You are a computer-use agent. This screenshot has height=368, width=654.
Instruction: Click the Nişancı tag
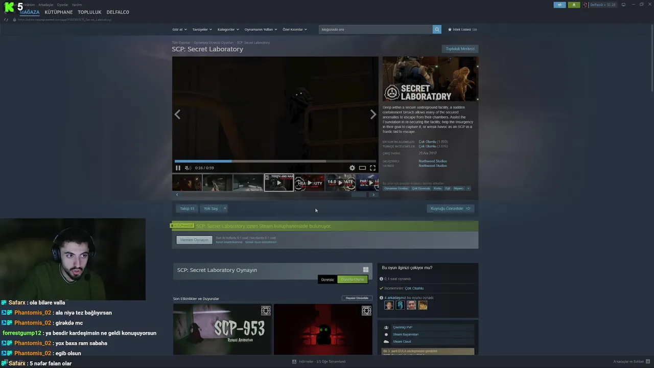pyautogui.click(x=459, y=188)
